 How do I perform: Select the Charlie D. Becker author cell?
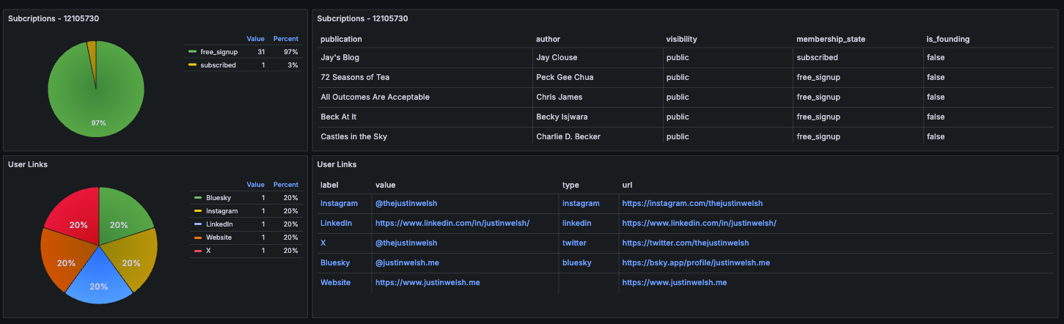point(568,136)
